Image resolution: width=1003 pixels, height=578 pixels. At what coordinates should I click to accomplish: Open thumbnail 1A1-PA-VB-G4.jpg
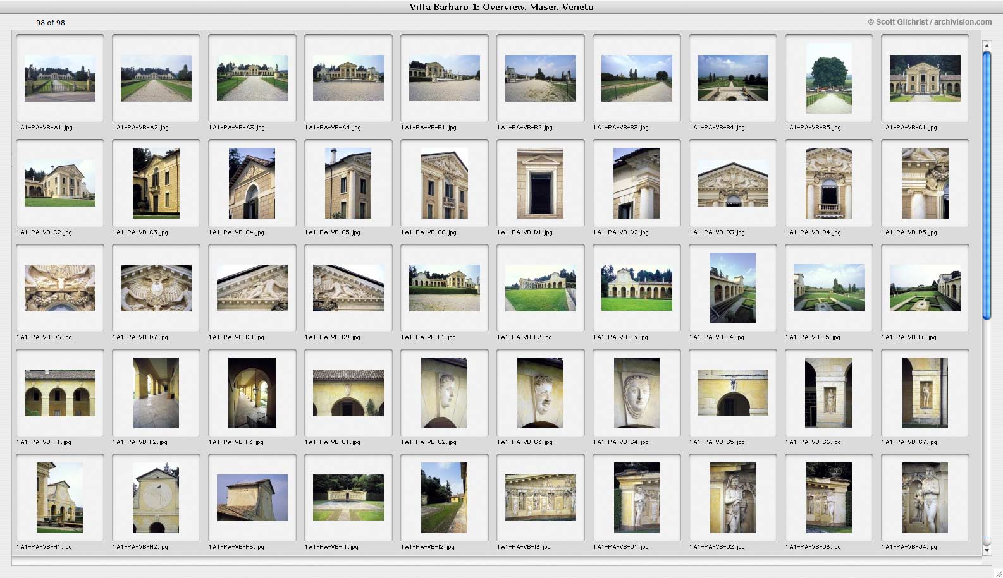click(x=637, y=393)
